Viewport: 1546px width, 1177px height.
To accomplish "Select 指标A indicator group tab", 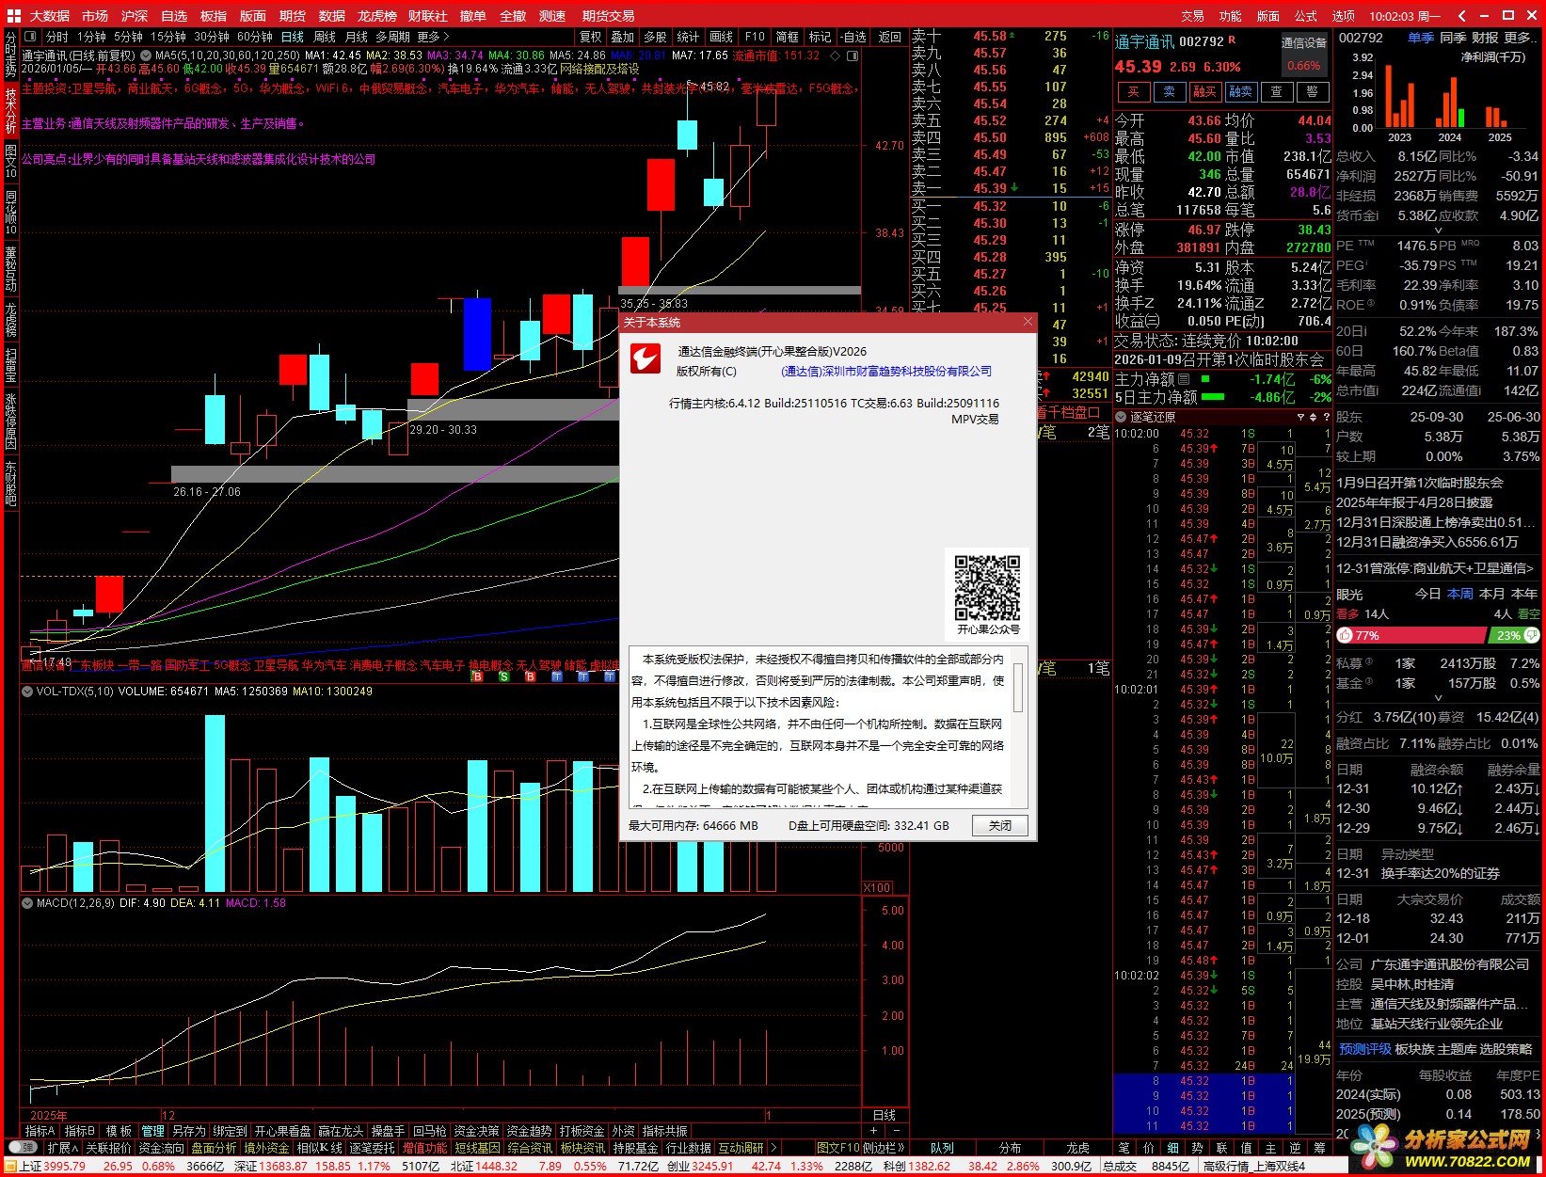I will click(x=40, y=1131).
